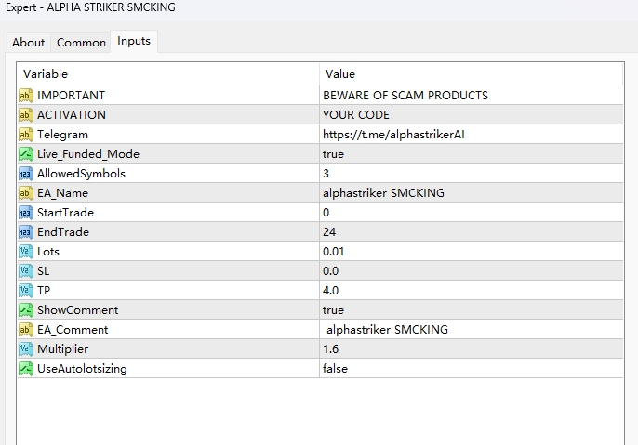
Task: Click the string icon beside IMPORTANT
Action: pos(26,95)
